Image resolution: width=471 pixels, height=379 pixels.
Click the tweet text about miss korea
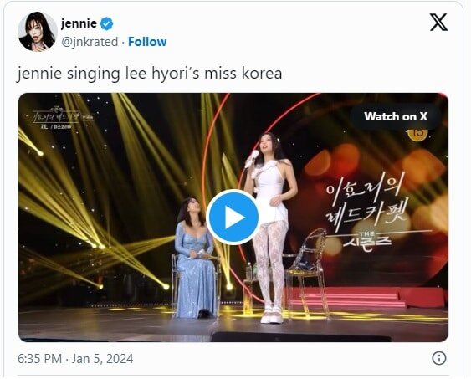[149, 74]
